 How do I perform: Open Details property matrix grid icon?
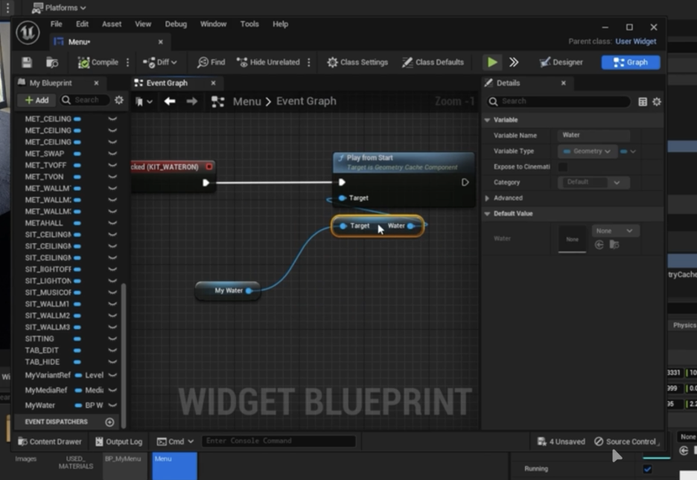coord(643,102)
